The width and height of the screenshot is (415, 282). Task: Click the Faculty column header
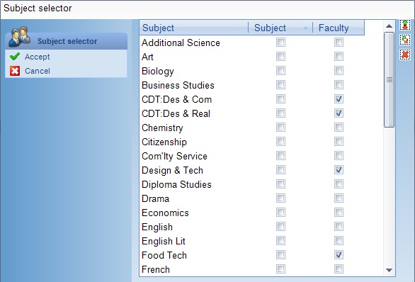tap(339, 28)
